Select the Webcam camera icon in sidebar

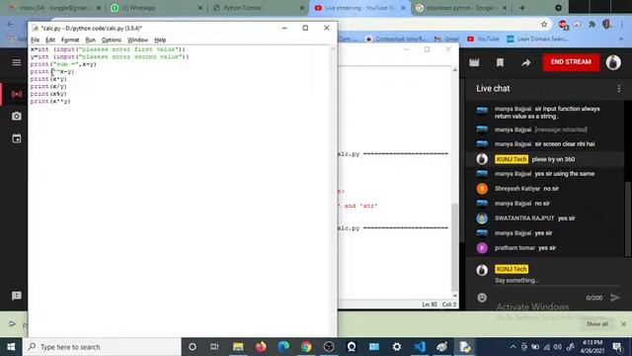tap(17, 117)
